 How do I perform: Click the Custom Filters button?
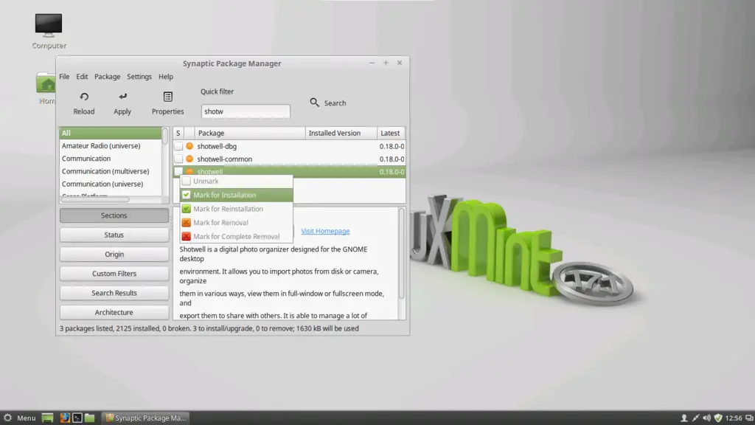coord(114,273)
